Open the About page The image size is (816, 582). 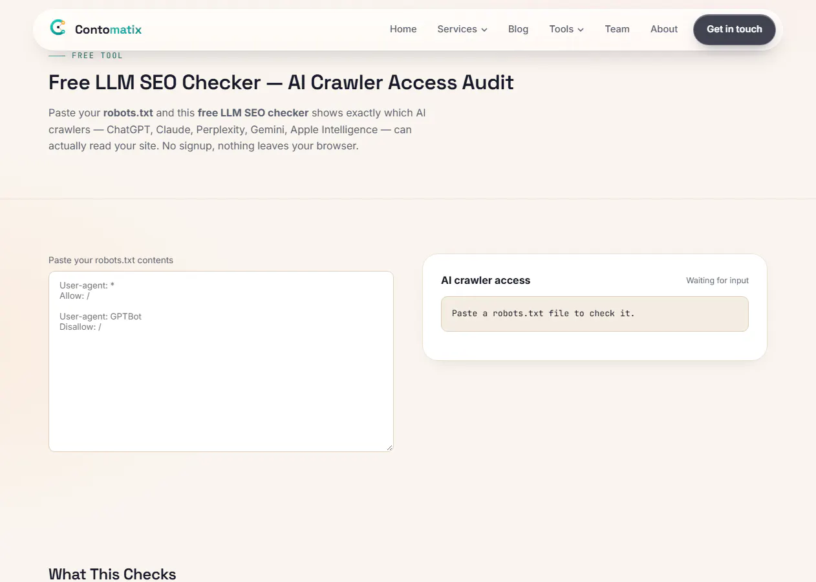click(x=664, y=29)
